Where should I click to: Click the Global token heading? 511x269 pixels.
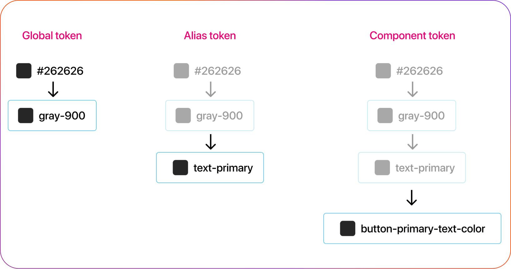click(x=52, y=36)
